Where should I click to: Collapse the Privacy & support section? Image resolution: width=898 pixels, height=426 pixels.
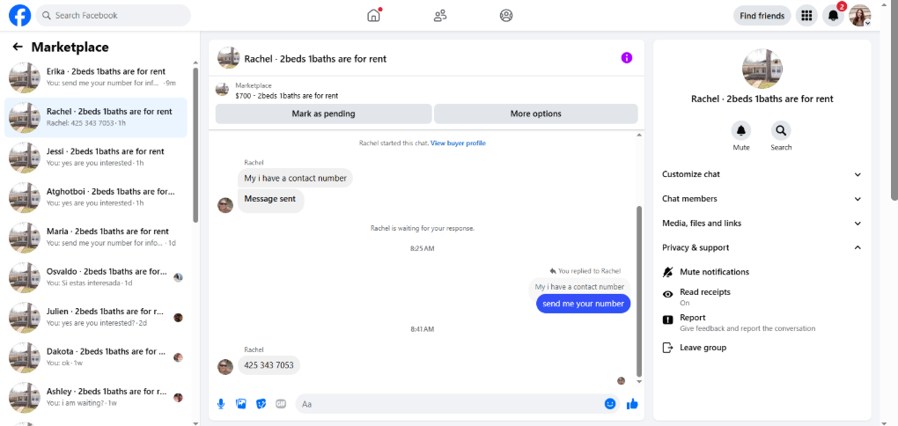coord(762,248)
